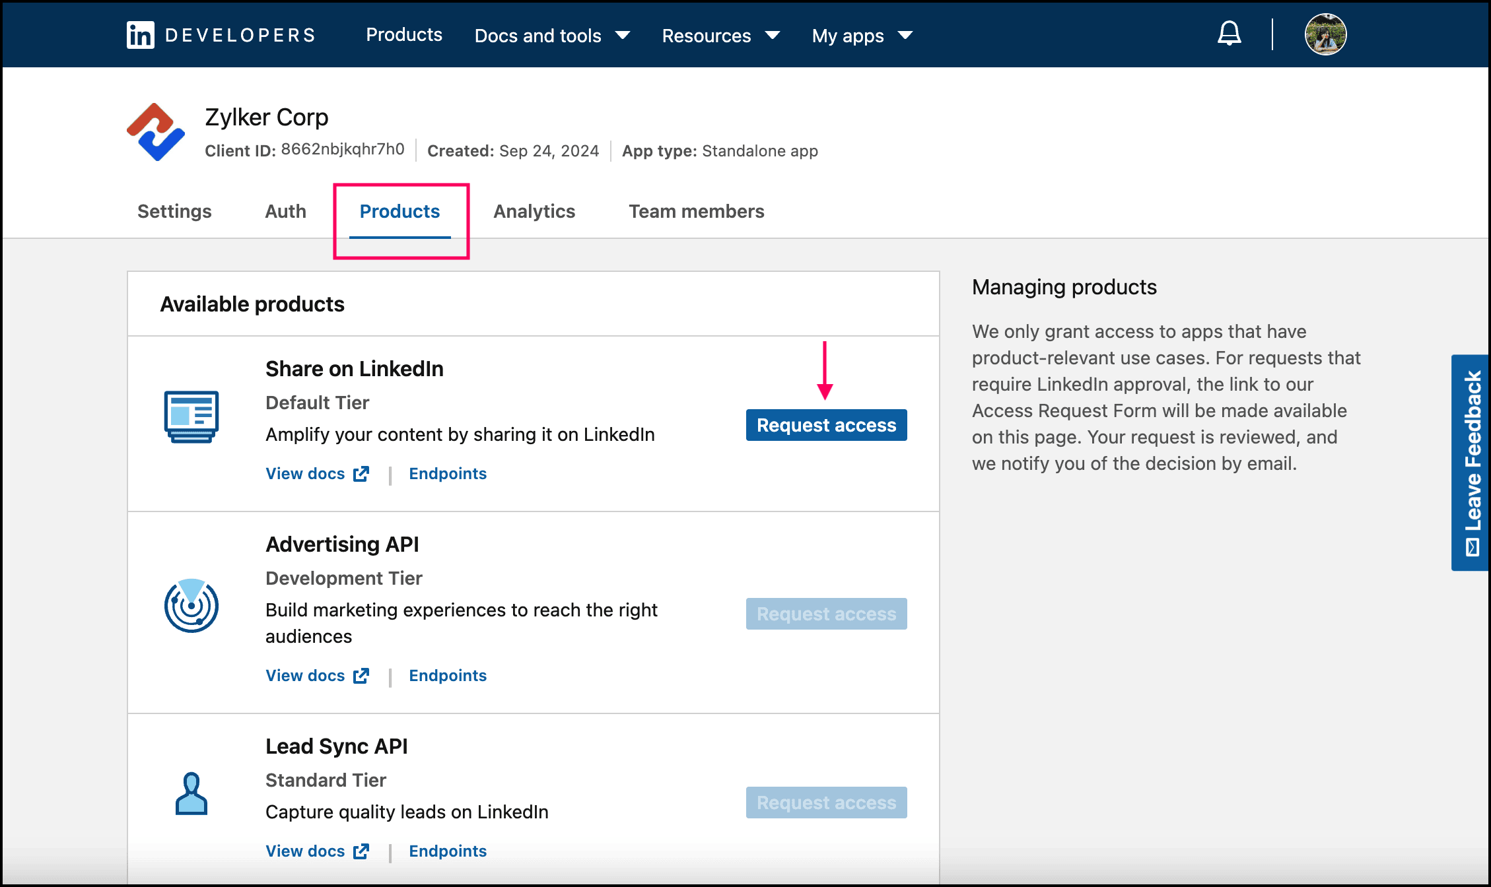Open Endpoints link under Share on LinkedIn
1491x887 pixels.
(448, 473)
